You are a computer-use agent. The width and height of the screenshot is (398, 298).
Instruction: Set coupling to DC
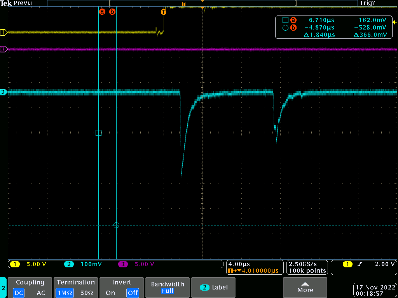point(19,293)
